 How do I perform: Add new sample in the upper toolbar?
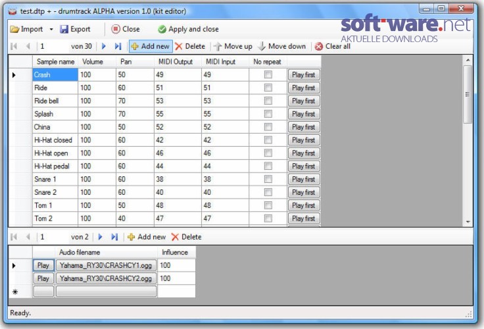click(x=151, y=46)
